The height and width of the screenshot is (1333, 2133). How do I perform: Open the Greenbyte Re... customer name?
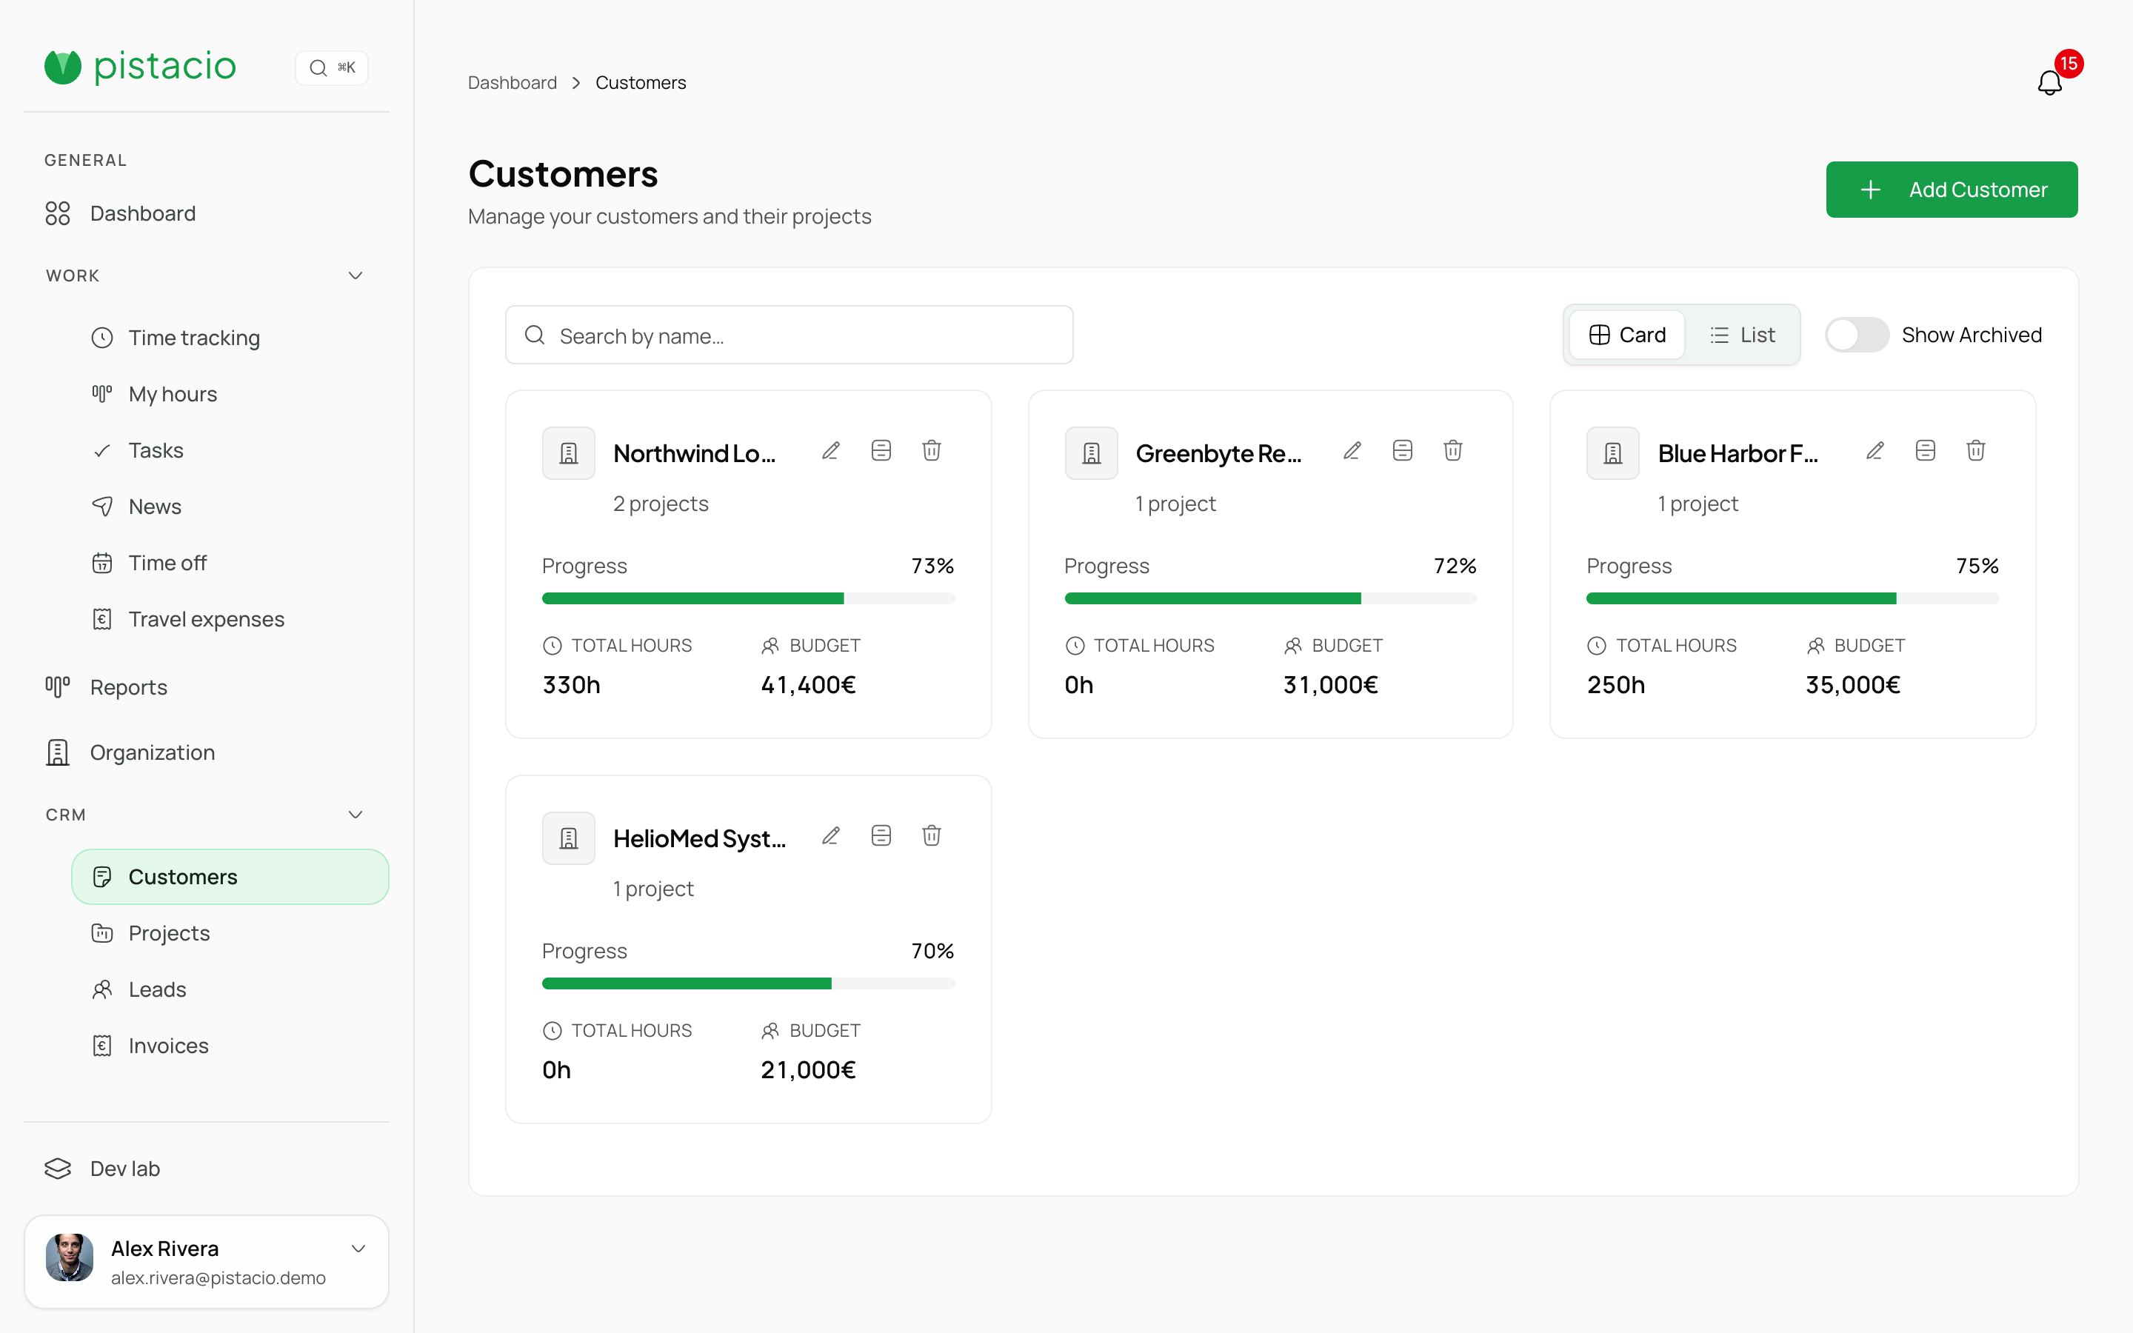point(1218,453)
